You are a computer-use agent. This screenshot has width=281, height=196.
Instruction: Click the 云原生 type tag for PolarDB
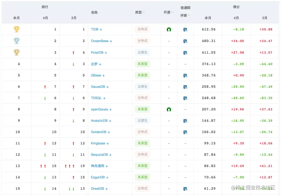(x=142, y=53)
